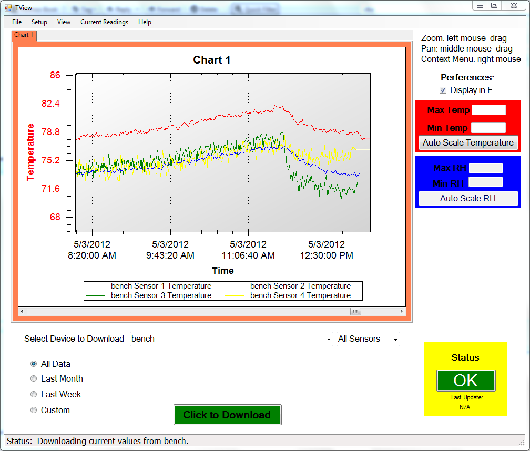Click the 71.6 temperature axis value
530x451 pixels.
(x=50, y=189)
